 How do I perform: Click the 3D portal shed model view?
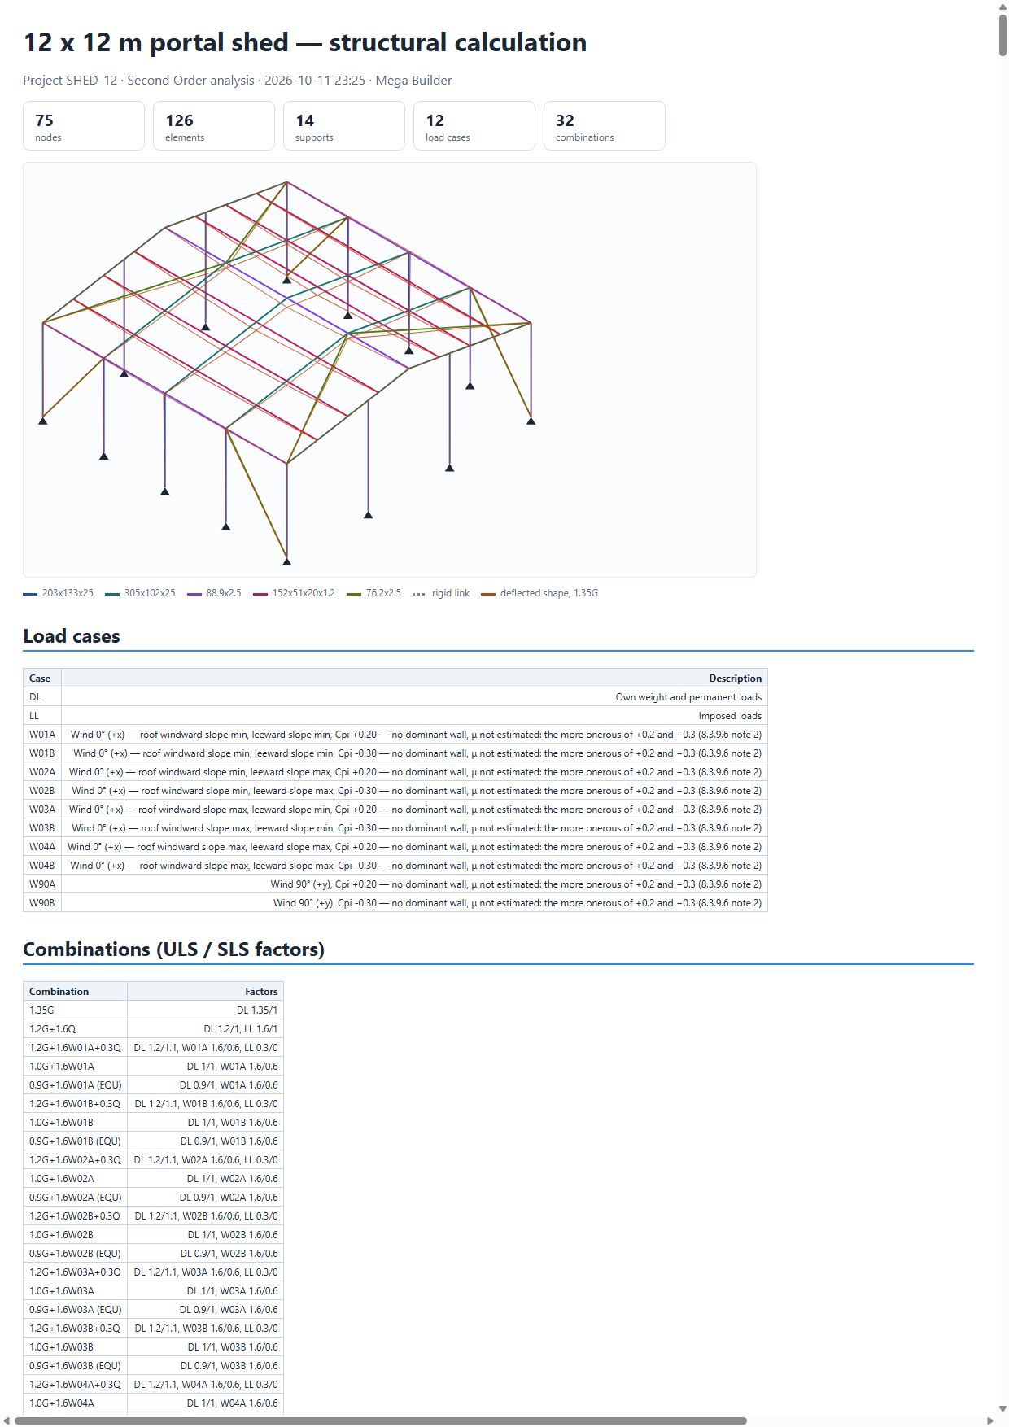pyautogui.click(x=390, y=369)
